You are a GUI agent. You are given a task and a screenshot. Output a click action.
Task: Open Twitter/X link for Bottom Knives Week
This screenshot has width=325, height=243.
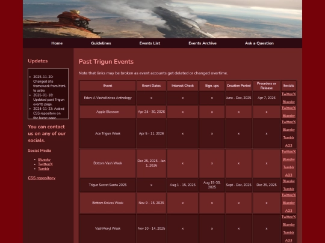pyautogui.click(x=288, y=195)
